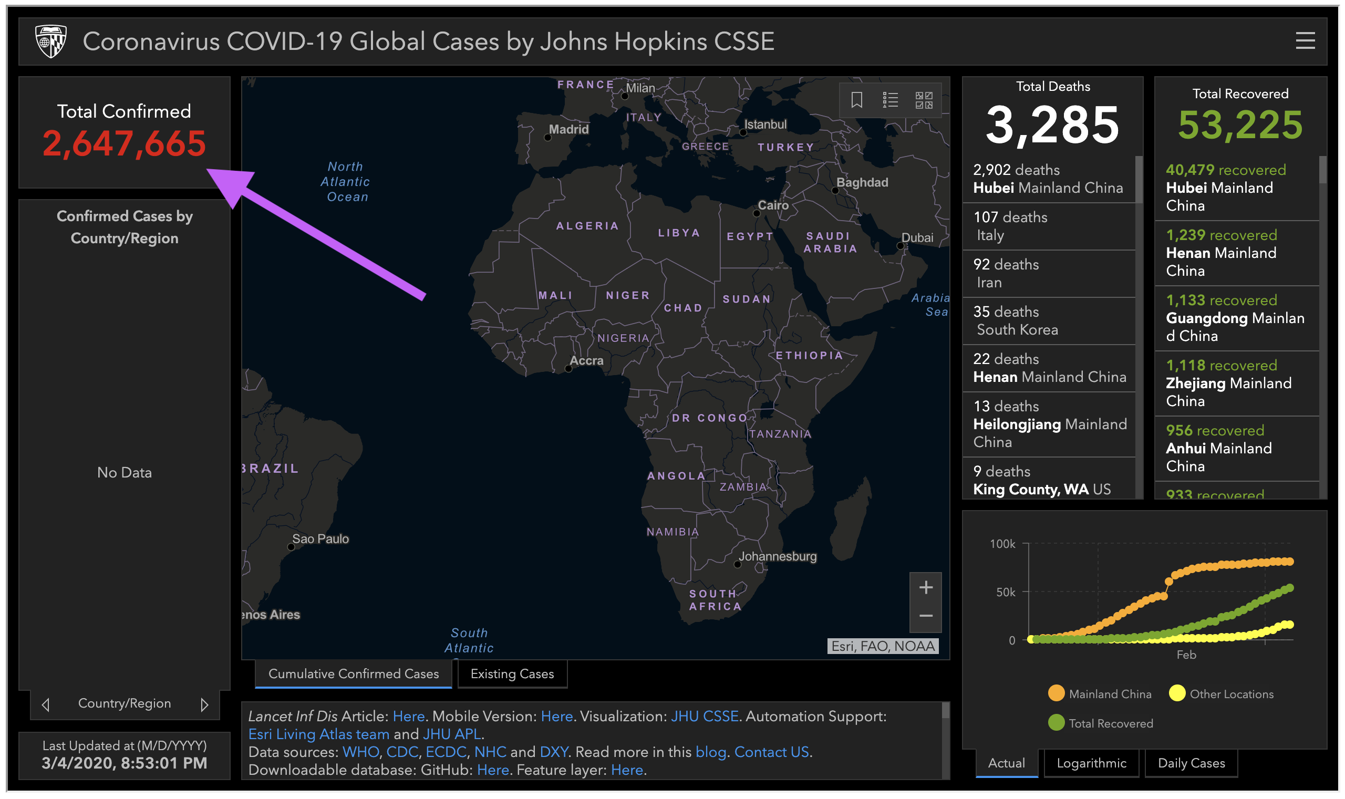The width and height of the screenshot is (1345, 799).
Task: Select 92 deaths Iran row
Action: [x=1049, y=274]
